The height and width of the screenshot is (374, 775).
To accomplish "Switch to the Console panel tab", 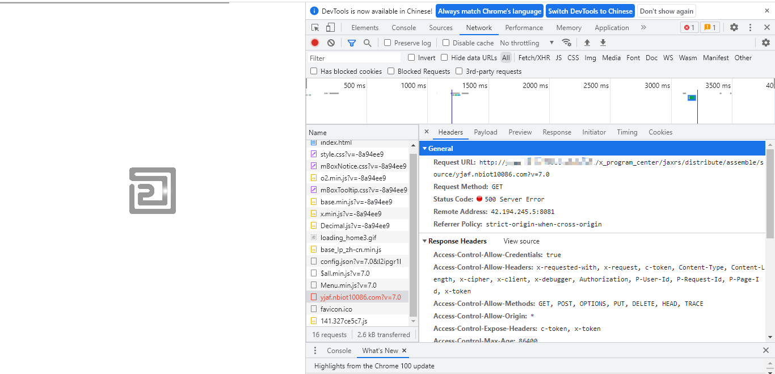I will (x=403, y=27).
